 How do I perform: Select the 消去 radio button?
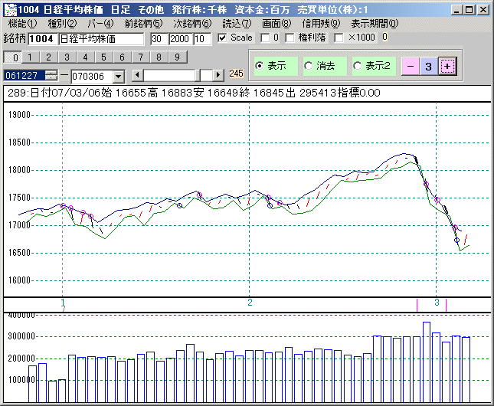click(309, 67)
